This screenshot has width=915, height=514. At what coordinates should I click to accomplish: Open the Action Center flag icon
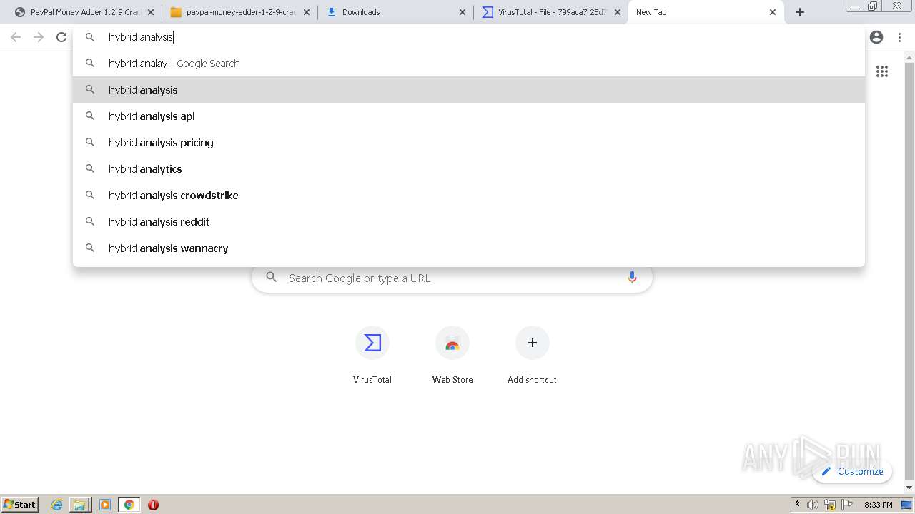pyautogui.click(x=847, y=505)
